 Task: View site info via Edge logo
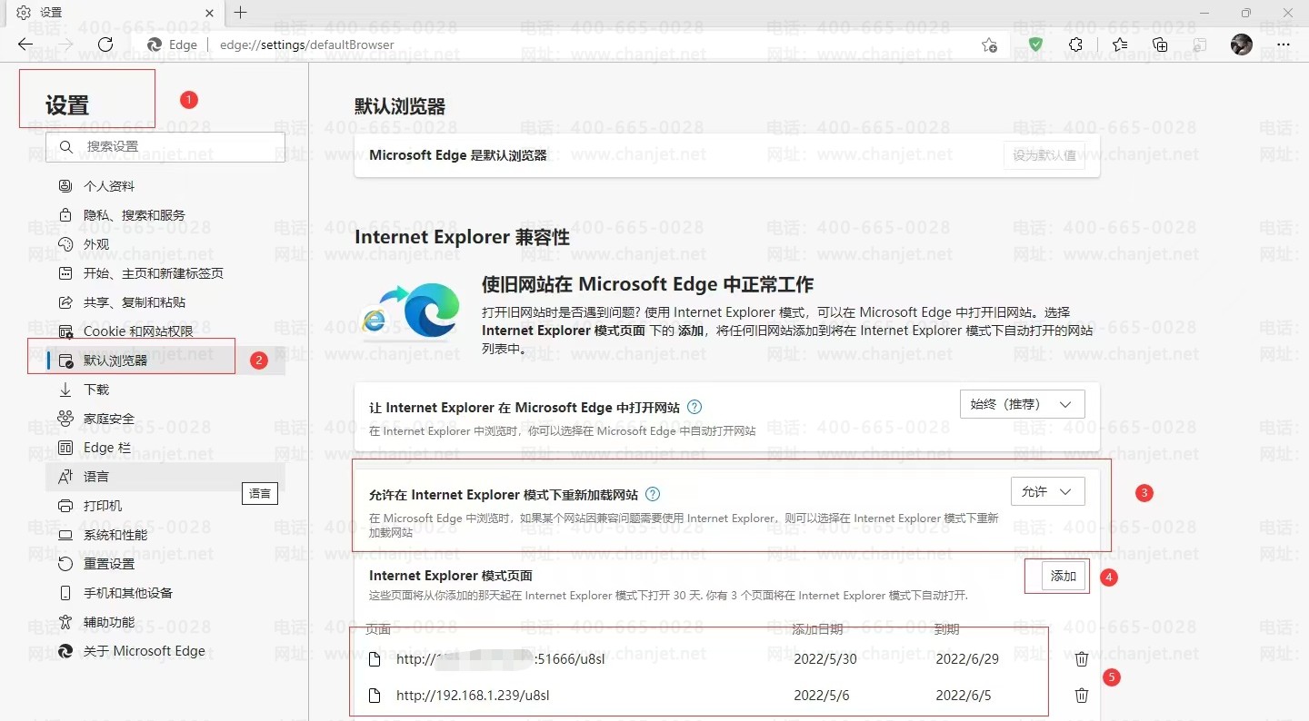tap(172, 44)
